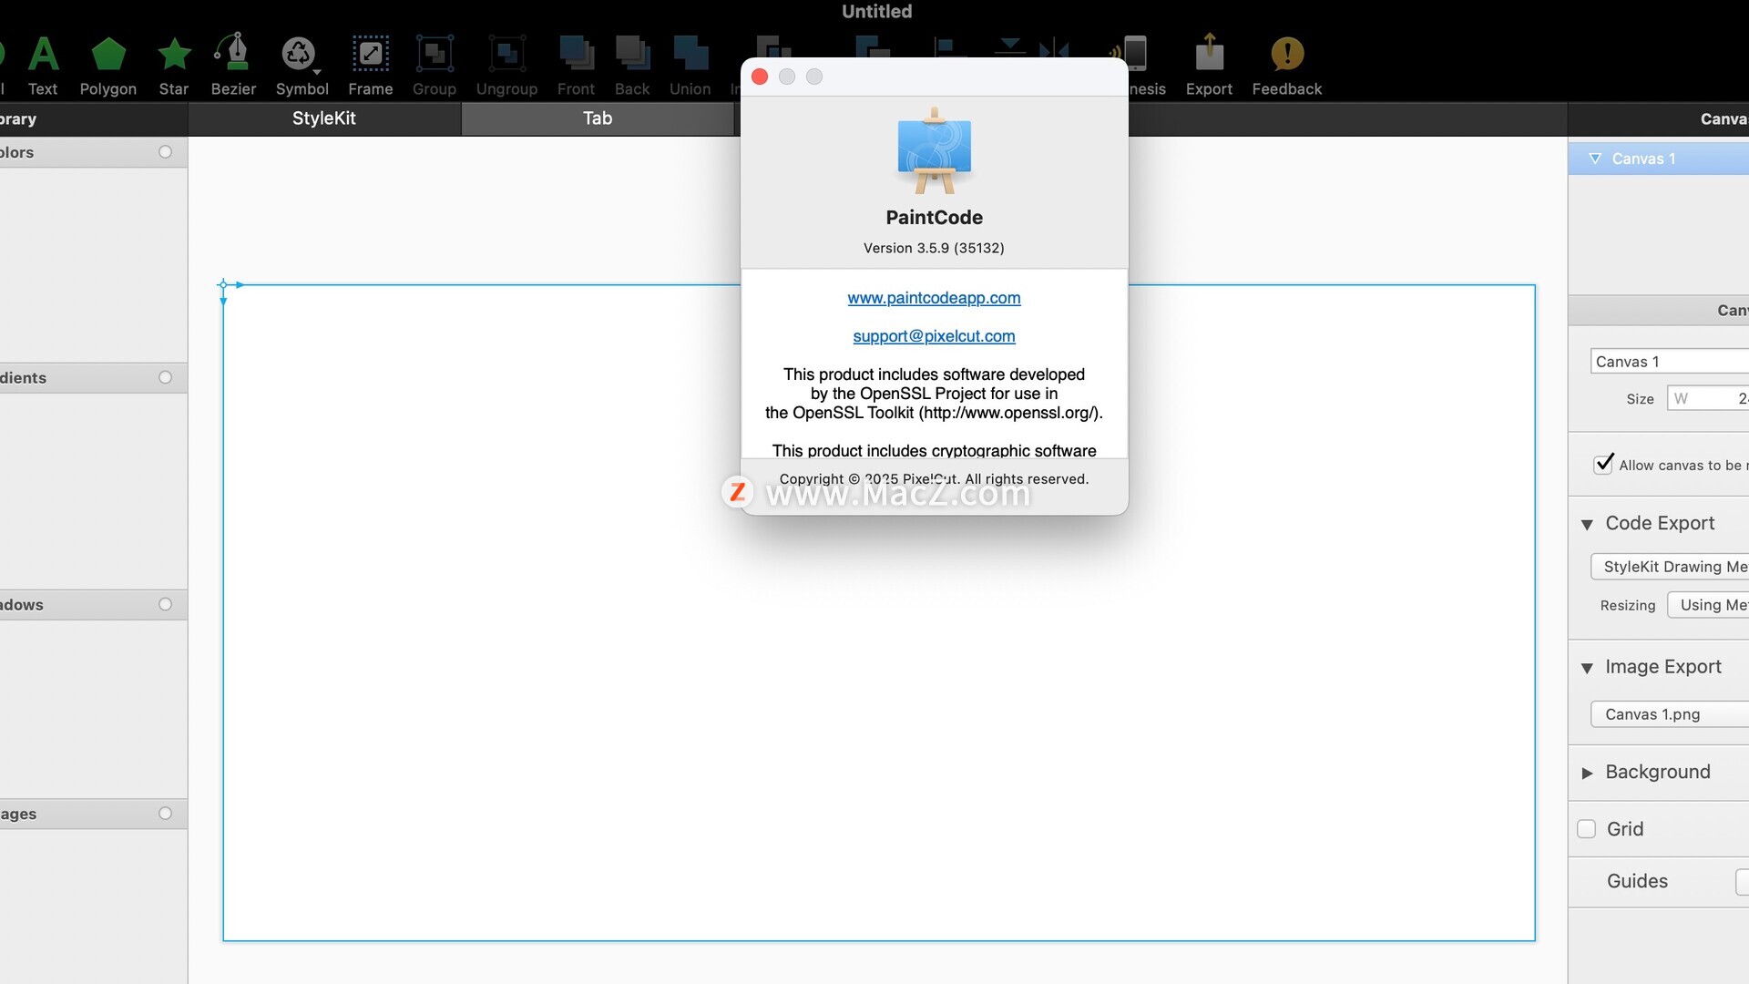
Task: Click the Copyright PixelCut footer text
Action: (x=934, y=479)
